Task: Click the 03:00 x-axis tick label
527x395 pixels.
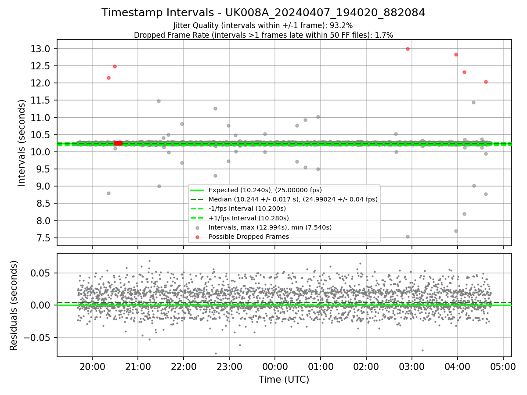Action: [x=412, y=366]
